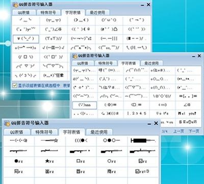The width and height of the screenshot is (204, 184).
Task: Open QQ表情 tab in the top window
Action: (x=23, y=13)
